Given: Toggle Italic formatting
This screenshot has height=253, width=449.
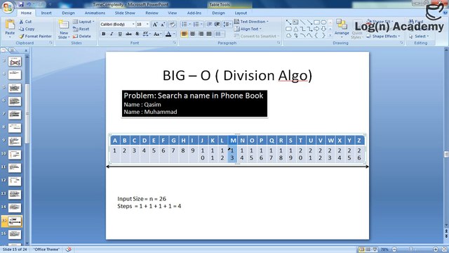Looking at the screenshot, I should point(112,34).
